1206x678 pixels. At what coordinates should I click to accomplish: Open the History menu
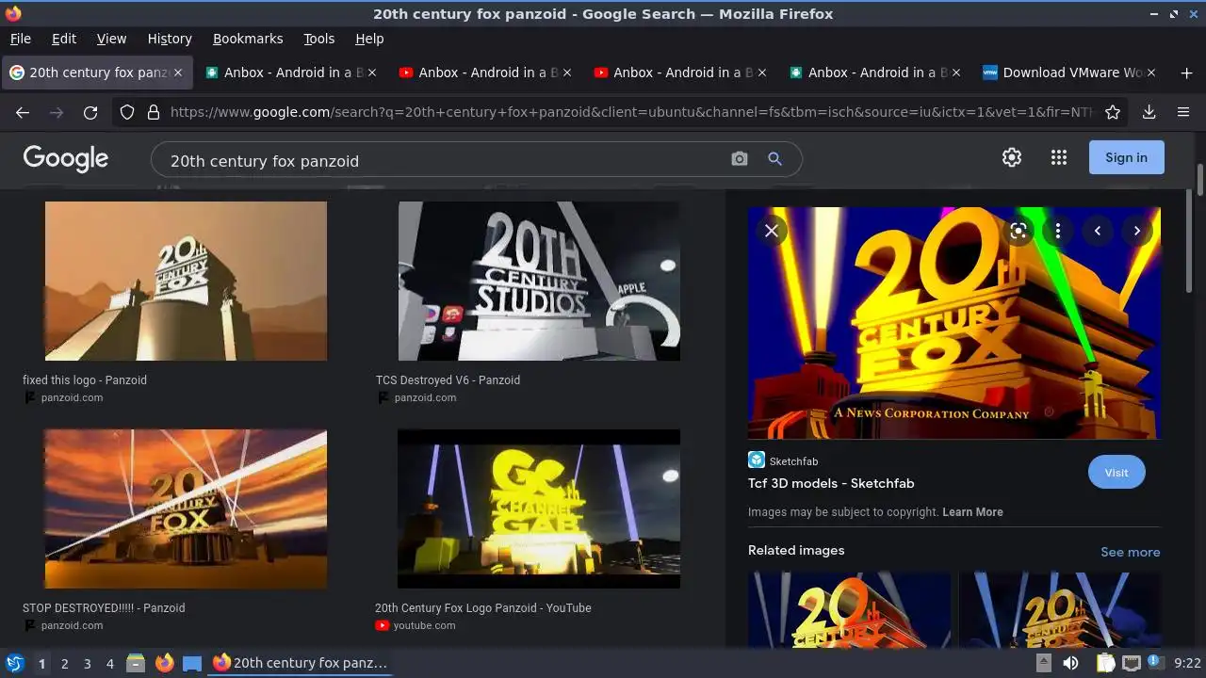(170, 39)
